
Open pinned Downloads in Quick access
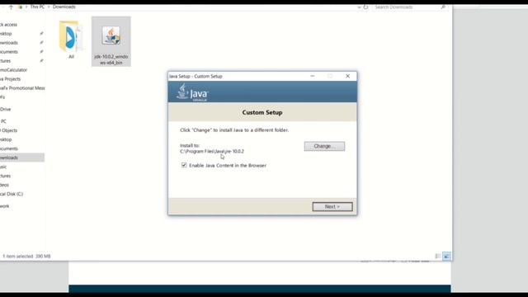9,43
